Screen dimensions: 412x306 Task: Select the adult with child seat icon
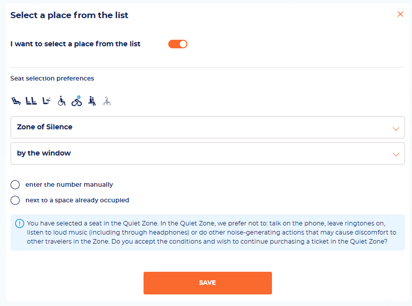(x=92, y=101)
